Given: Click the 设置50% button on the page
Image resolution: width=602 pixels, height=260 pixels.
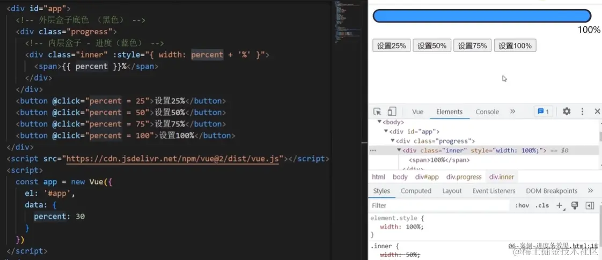Looking at the screenshot, I should point(432,46).
